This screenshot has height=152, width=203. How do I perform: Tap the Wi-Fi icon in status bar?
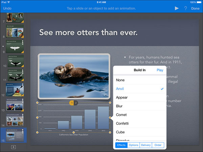9,2
